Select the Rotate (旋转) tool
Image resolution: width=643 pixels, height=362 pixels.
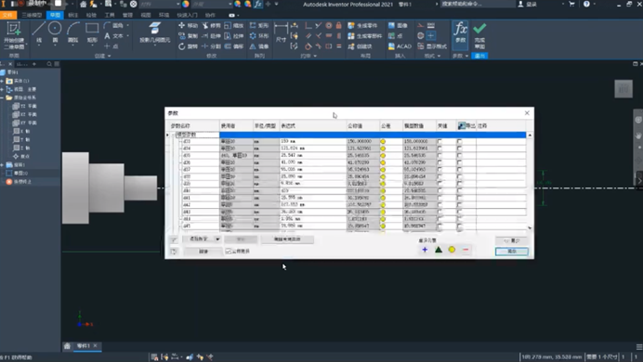tap(188, 46)
